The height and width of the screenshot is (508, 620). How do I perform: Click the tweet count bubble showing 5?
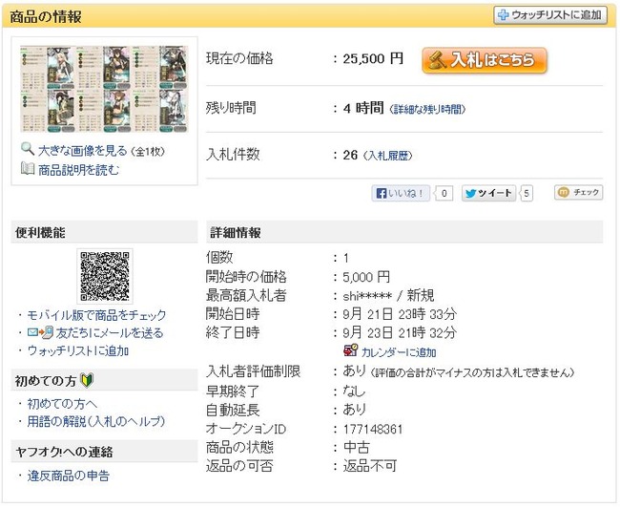527,193
